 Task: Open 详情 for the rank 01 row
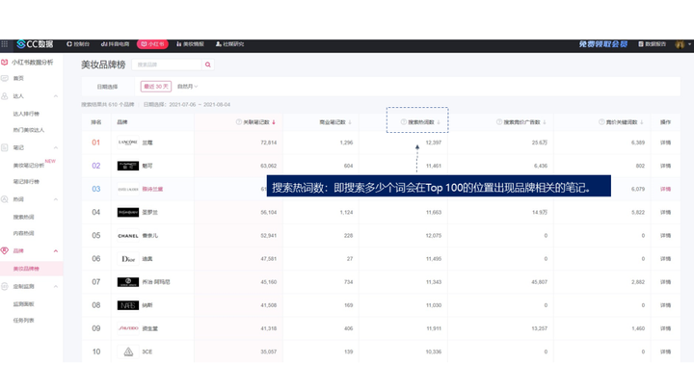(665, 143)
